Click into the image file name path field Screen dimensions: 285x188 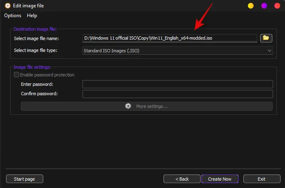click(x=169, y=38)
